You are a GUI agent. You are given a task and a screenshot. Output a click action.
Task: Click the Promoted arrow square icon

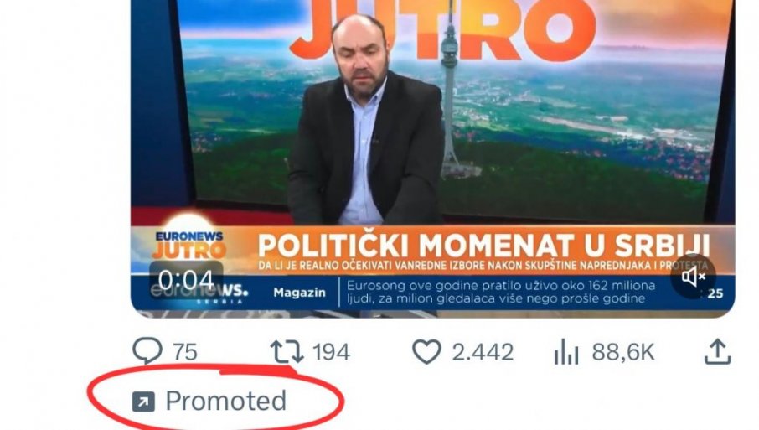pos(143,402)
